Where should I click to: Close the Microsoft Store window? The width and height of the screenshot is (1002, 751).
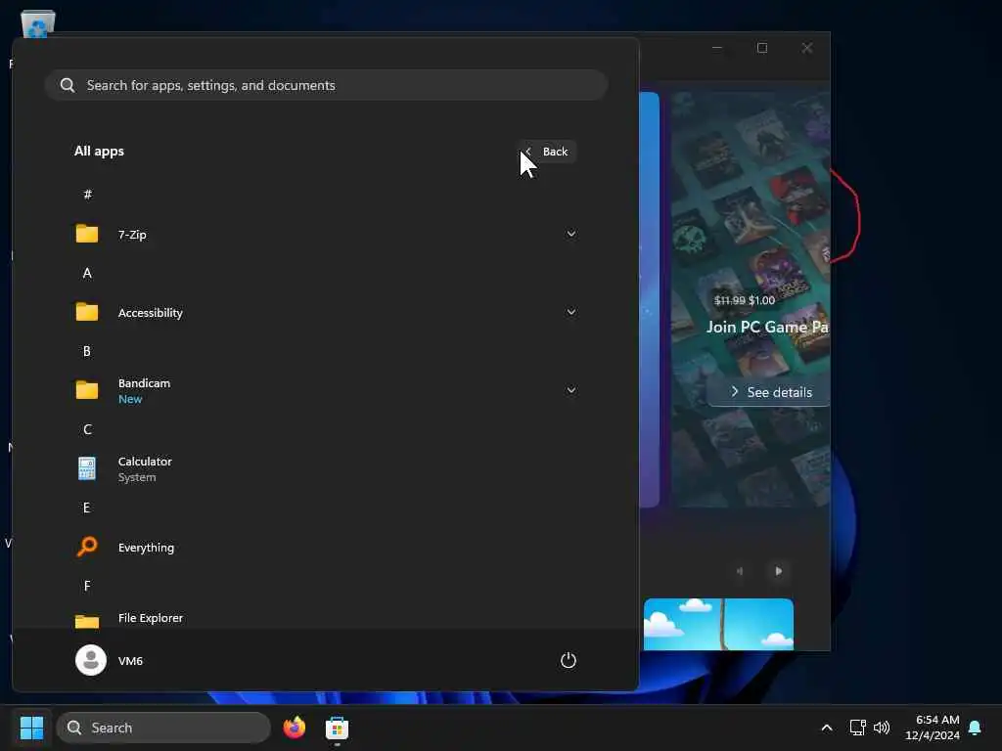coord(807,48)
